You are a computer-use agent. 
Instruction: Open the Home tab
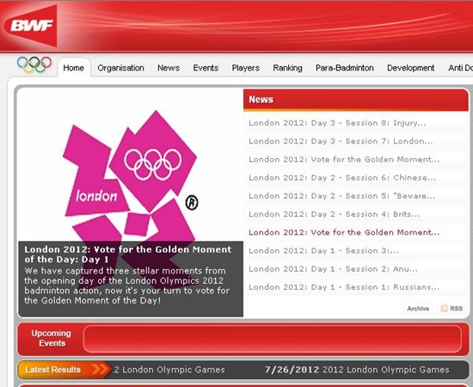click(74, 68)
